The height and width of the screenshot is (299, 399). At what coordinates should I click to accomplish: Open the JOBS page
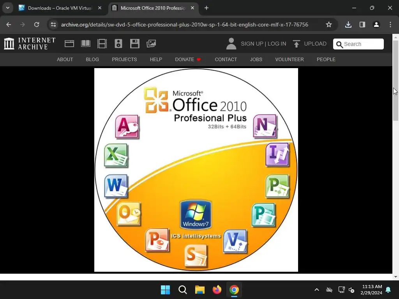pyautogui.click(x=256, y=60)
